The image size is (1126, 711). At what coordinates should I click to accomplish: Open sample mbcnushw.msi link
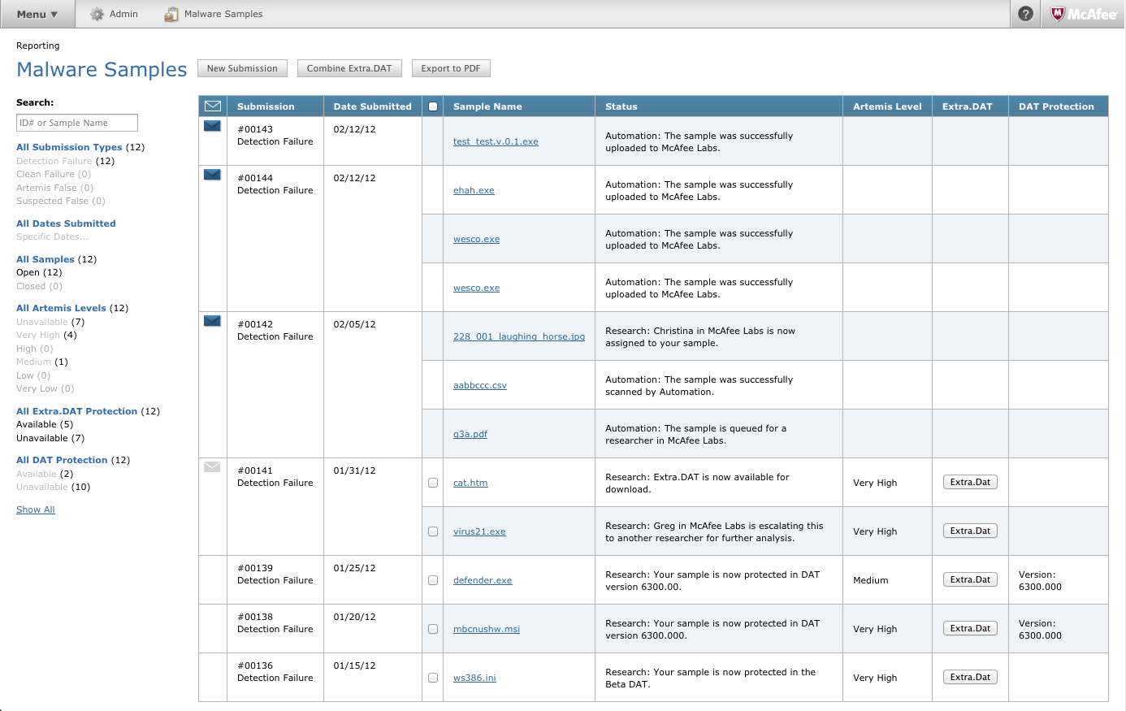pos(487,629)
